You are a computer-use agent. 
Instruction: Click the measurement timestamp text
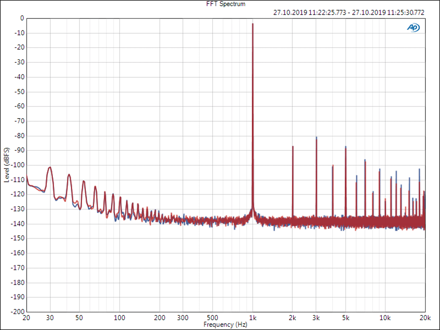(x=348, y=12)
